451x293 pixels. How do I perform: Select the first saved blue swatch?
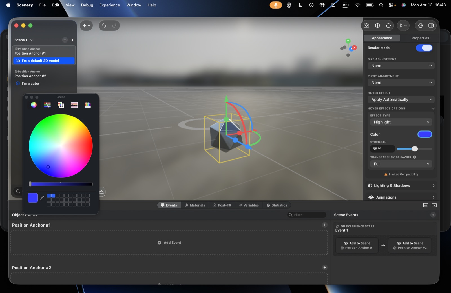point(49,196)
